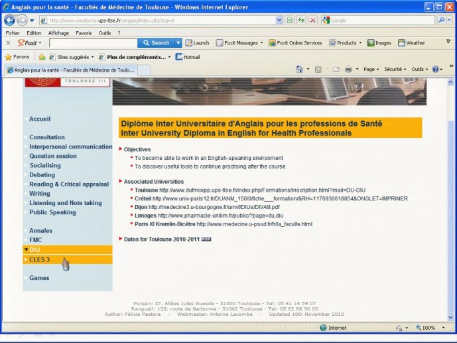
Task: Open Question session sidebar link
Action: coord(53,156)
